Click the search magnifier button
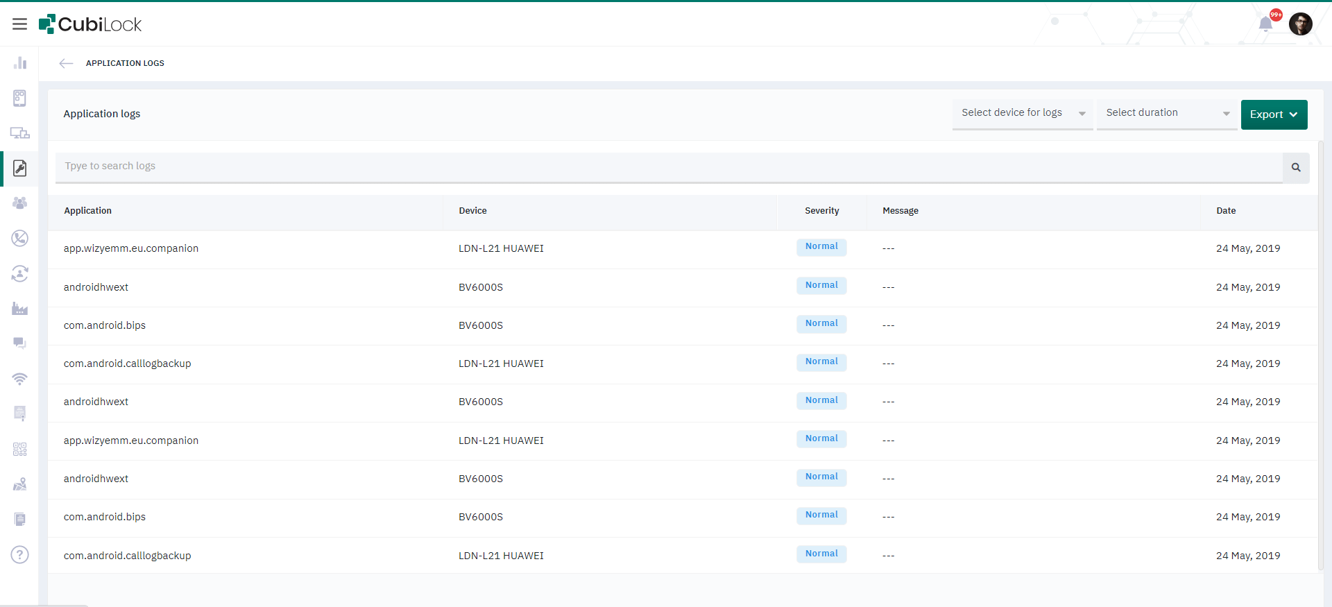1332x607 pixels. (x=1296, y=167)
